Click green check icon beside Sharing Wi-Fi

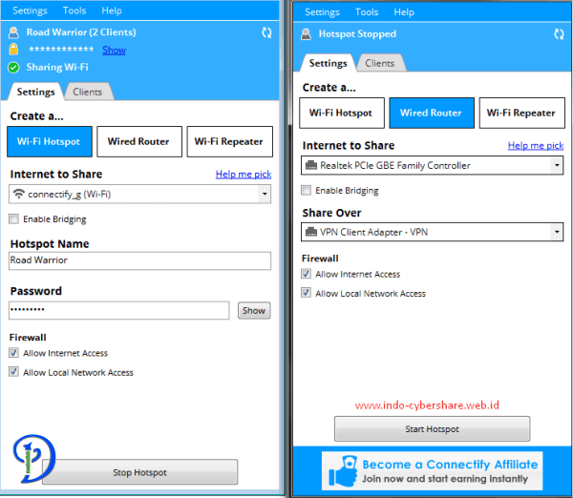click(x=13, y=68)
